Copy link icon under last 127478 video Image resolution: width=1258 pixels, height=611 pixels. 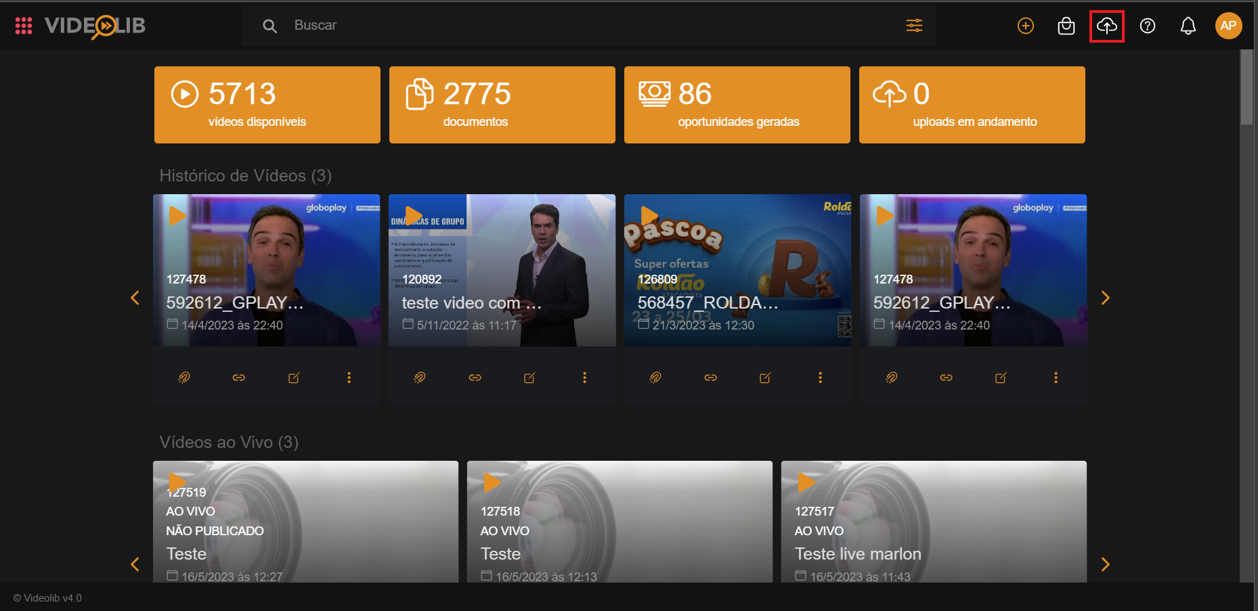(x=946, y=378)
